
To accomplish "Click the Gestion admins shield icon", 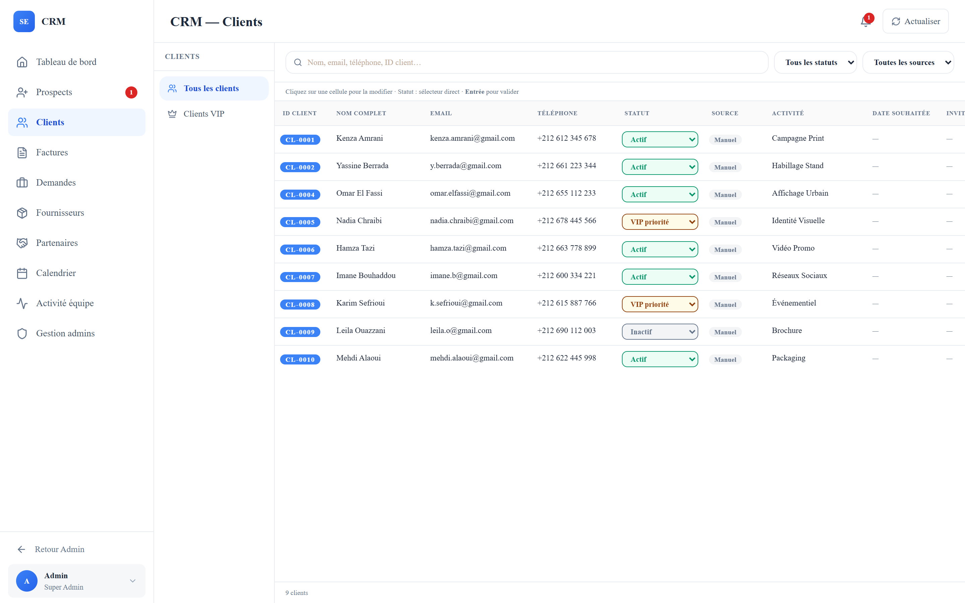I will (x=22, y=333).
